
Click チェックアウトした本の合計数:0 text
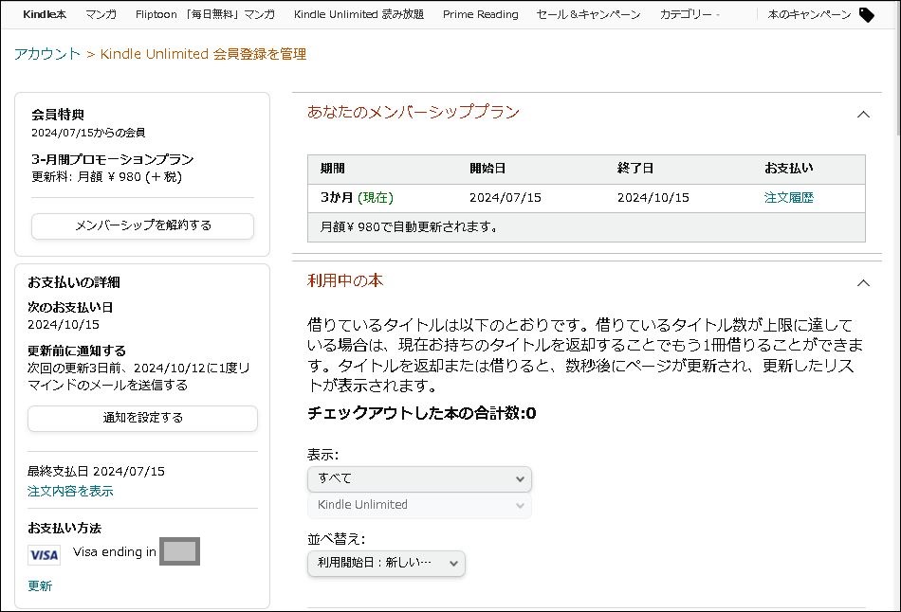(x=422, y=413)
